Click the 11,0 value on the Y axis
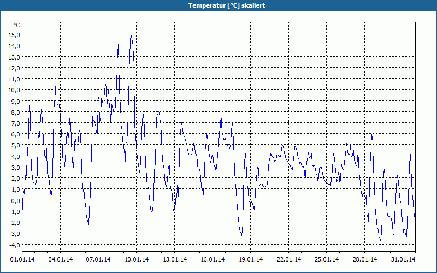 15,79
